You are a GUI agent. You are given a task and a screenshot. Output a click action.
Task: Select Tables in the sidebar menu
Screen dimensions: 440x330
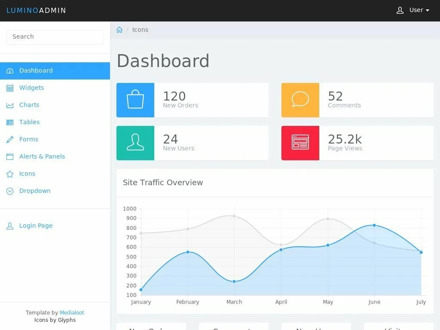pyautogui.click(x=55, y=122)
